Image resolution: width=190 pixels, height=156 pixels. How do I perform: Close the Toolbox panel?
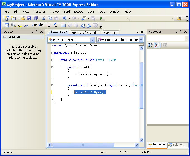[42, 32]
